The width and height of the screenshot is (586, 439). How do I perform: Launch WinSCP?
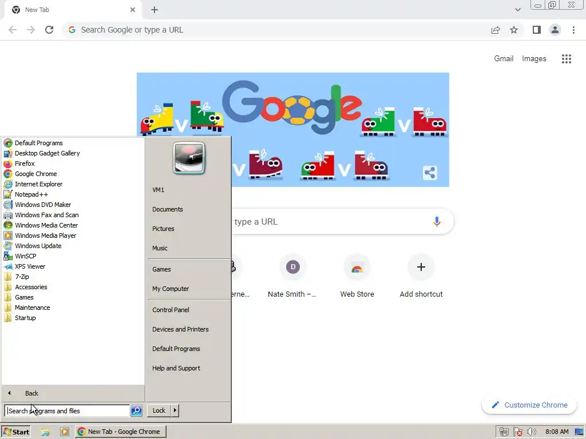click(25, 256)
